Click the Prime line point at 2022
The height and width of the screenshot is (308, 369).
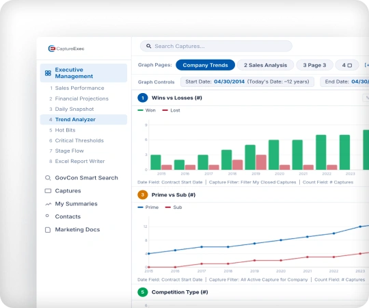tap(333, 233)
